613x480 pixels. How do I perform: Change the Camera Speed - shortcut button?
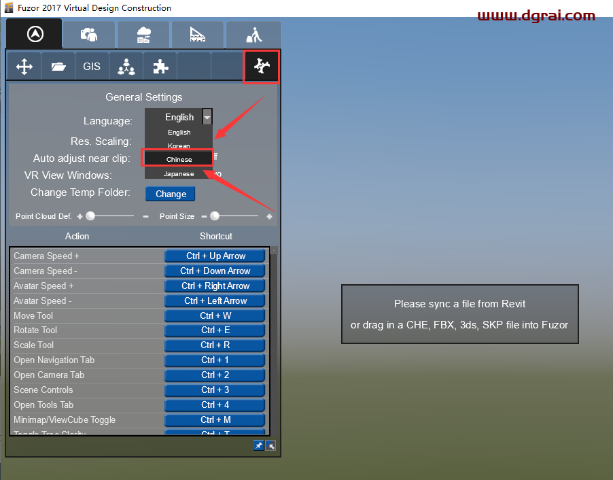[215, 271]
